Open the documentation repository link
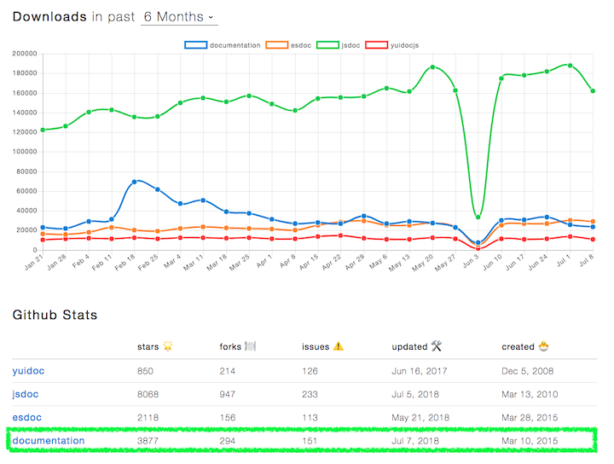The image size is (614, 464). [49, 440]
